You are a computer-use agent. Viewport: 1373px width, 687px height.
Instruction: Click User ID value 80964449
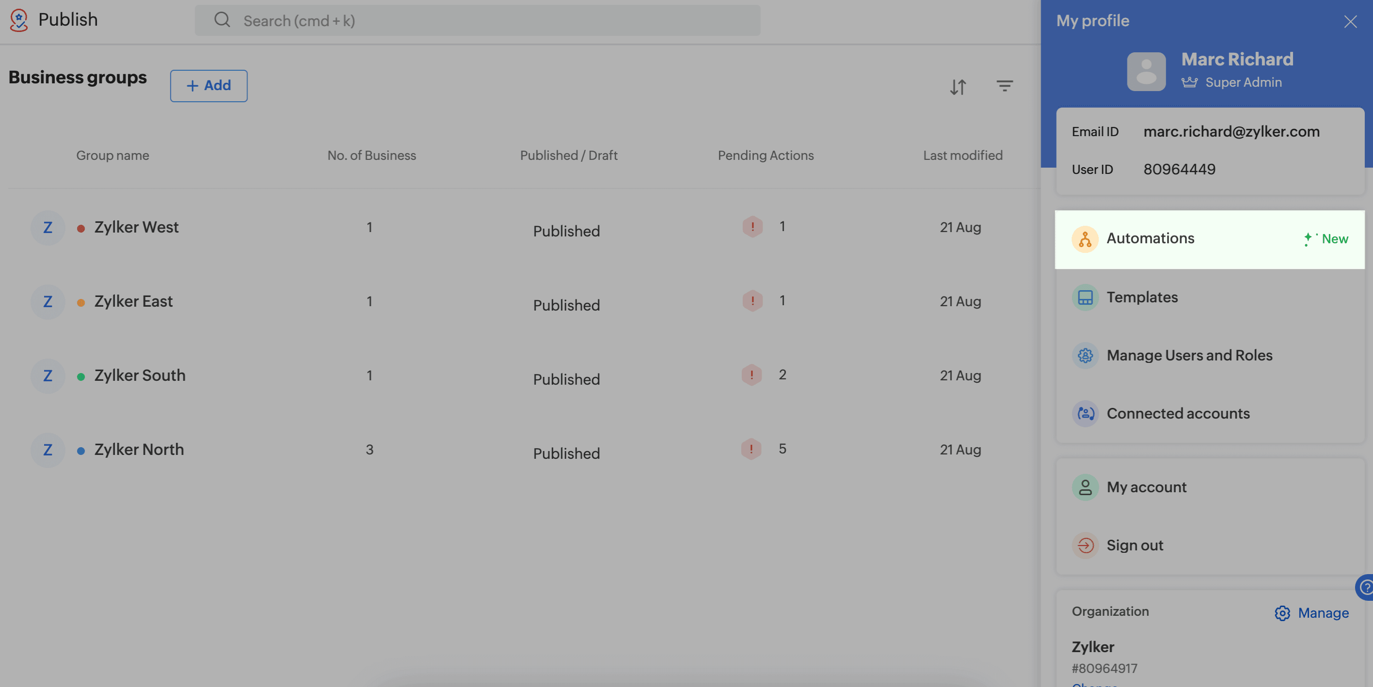(x=1179, y=170)
